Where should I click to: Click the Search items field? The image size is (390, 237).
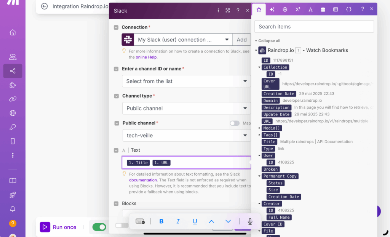[314, 27]
